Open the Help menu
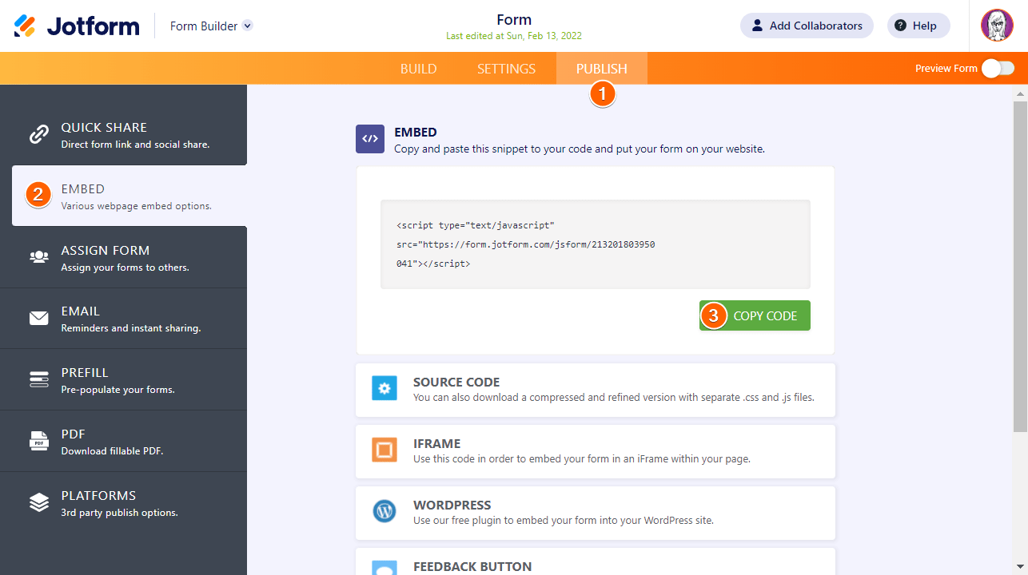Viewport: 1028px width, 575px height. tap(918, 26)
